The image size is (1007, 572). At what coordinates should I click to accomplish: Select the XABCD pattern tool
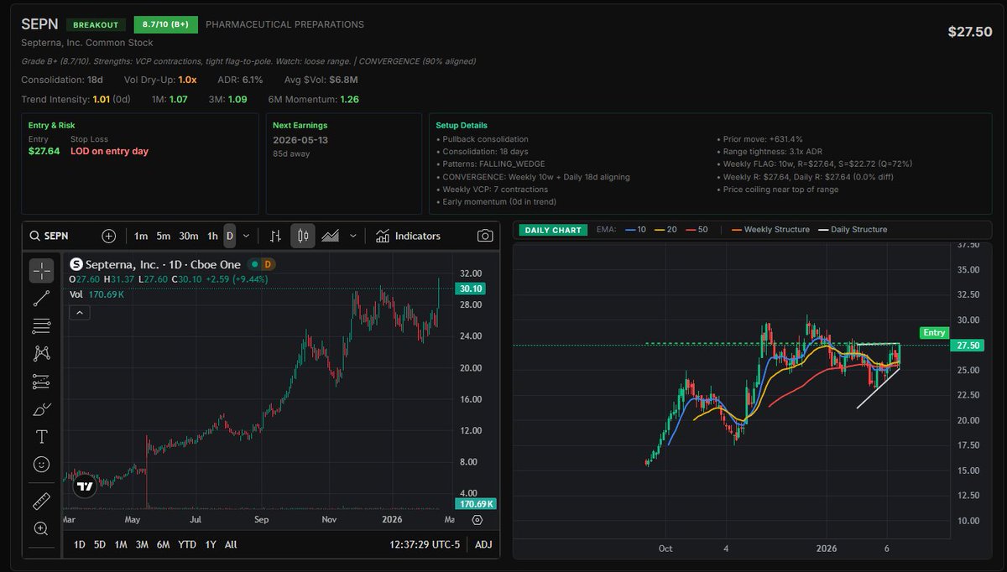[41, 353]
